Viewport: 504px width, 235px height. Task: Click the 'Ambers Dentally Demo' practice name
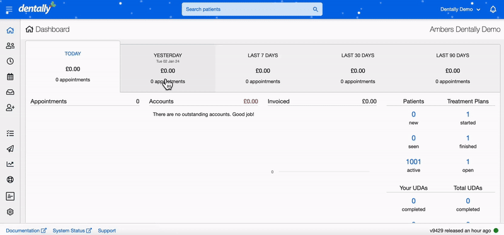click(465, 30)
